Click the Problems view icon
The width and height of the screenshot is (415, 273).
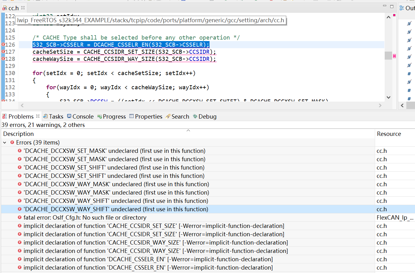4,116
